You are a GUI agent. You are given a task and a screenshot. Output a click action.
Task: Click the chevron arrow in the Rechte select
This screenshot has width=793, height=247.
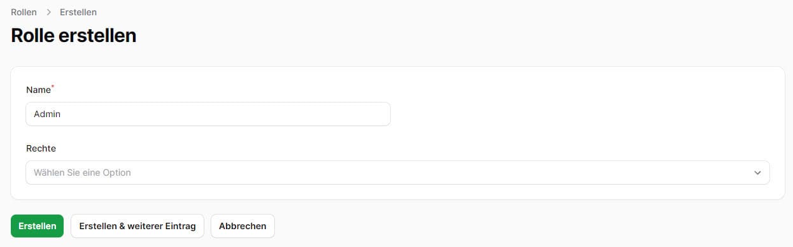point(757,173)
